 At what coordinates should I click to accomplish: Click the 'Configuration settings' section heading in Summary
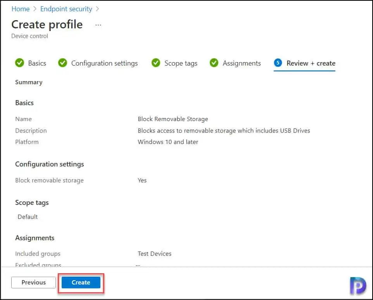pos(50,164)
